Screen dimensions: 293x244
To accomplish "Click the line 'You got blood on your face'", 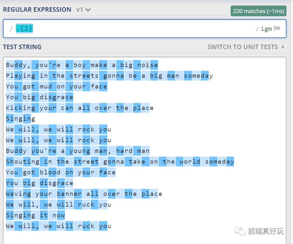I will 61,172.
